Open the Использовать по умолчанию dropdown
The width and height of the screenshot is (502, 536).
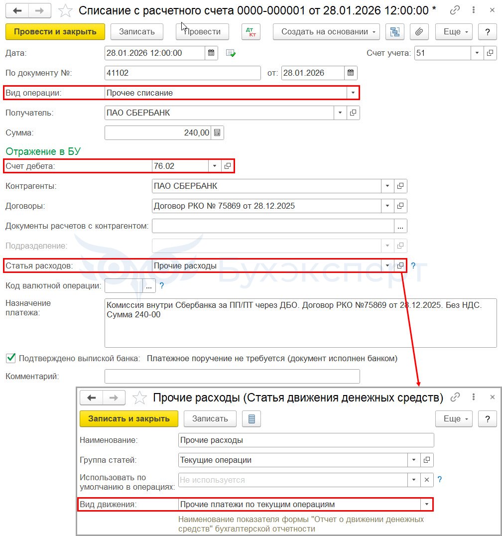coord(413,480)
